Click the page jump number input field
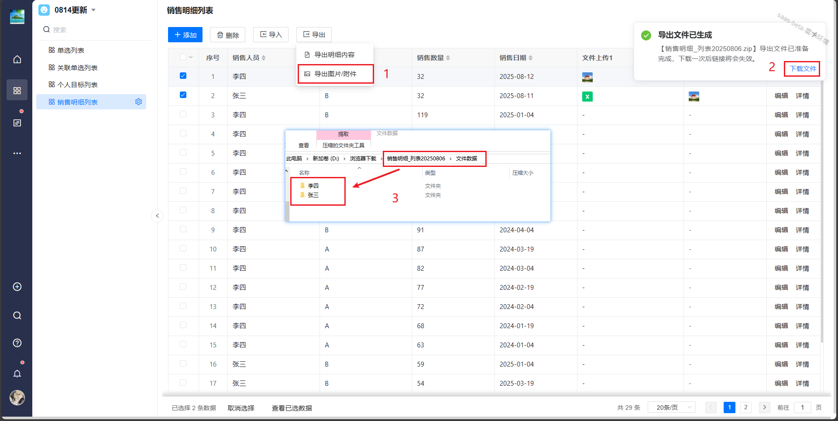Viewport: 838px width, 421px height. pos(802,407)
